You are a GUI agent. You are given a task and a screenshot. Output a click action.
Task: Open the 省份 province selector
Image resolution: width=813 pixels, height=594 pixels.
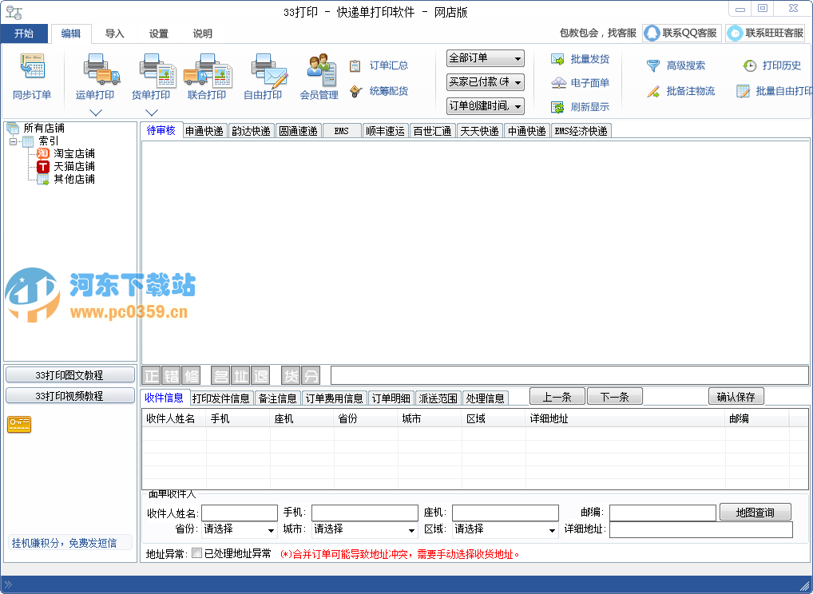click(238, 529)
